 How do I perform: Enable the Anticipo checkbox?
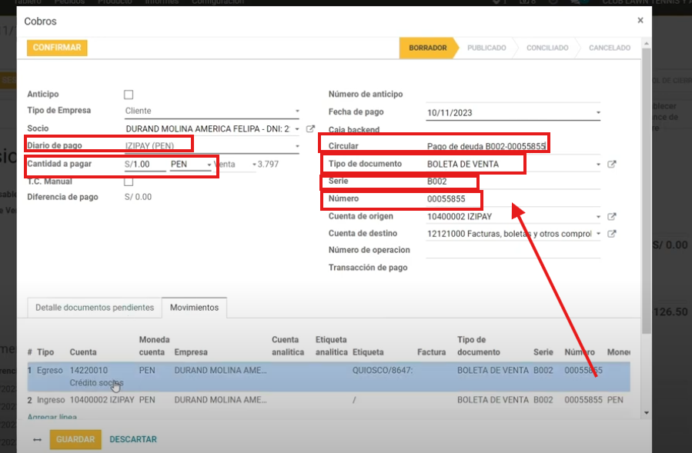129,95
